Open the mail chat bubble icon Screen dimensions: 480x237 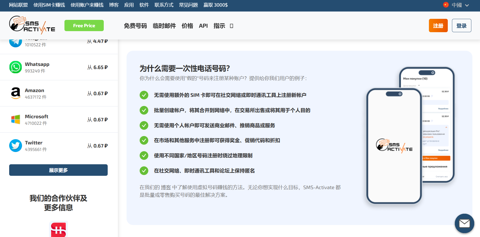pyautogui.click(x=465, y=223)
